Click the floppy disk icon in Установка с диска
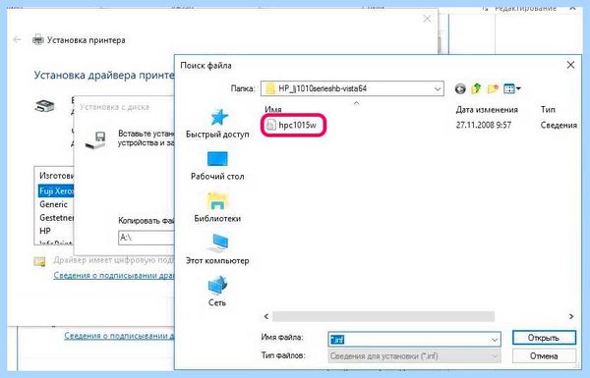Viewport: 590px width, 378px height. click(x=95, y=140)
